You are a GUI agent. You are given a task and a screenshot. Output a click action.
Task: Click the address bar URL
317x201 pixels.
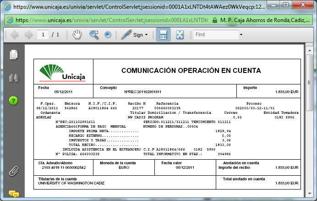coord(112,20)
